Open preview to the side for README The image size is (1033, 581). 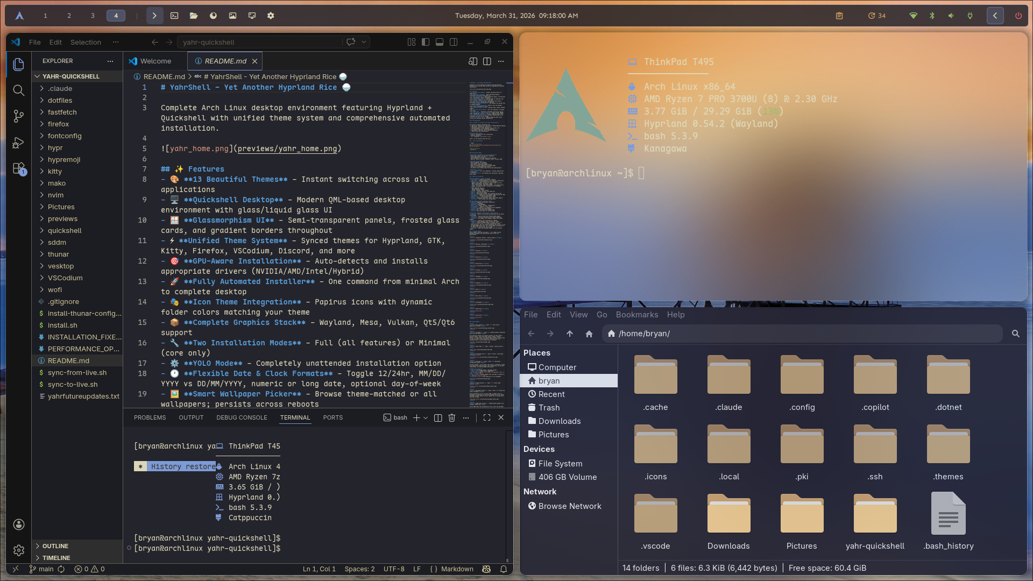click(473, 61)
